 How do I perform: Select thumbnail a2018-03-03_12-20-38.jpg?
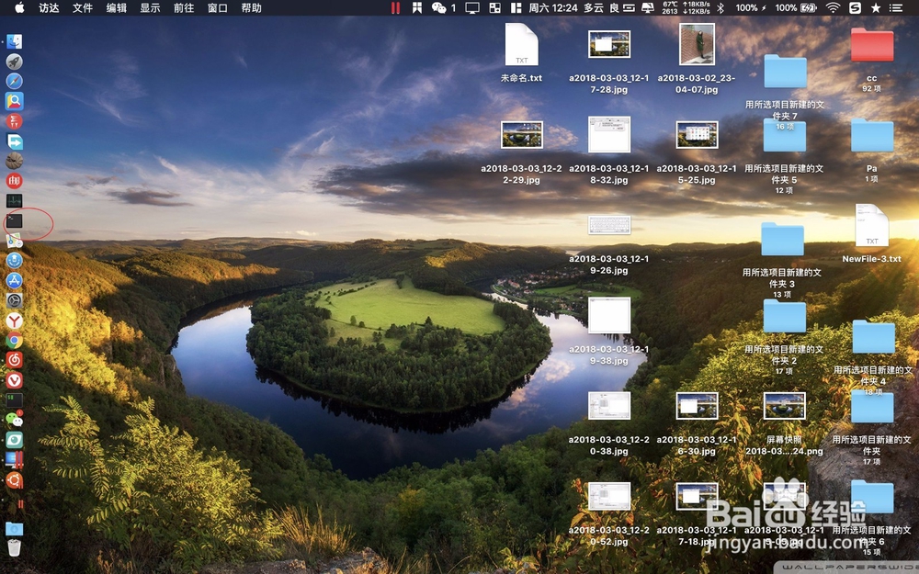pos(609,406)
